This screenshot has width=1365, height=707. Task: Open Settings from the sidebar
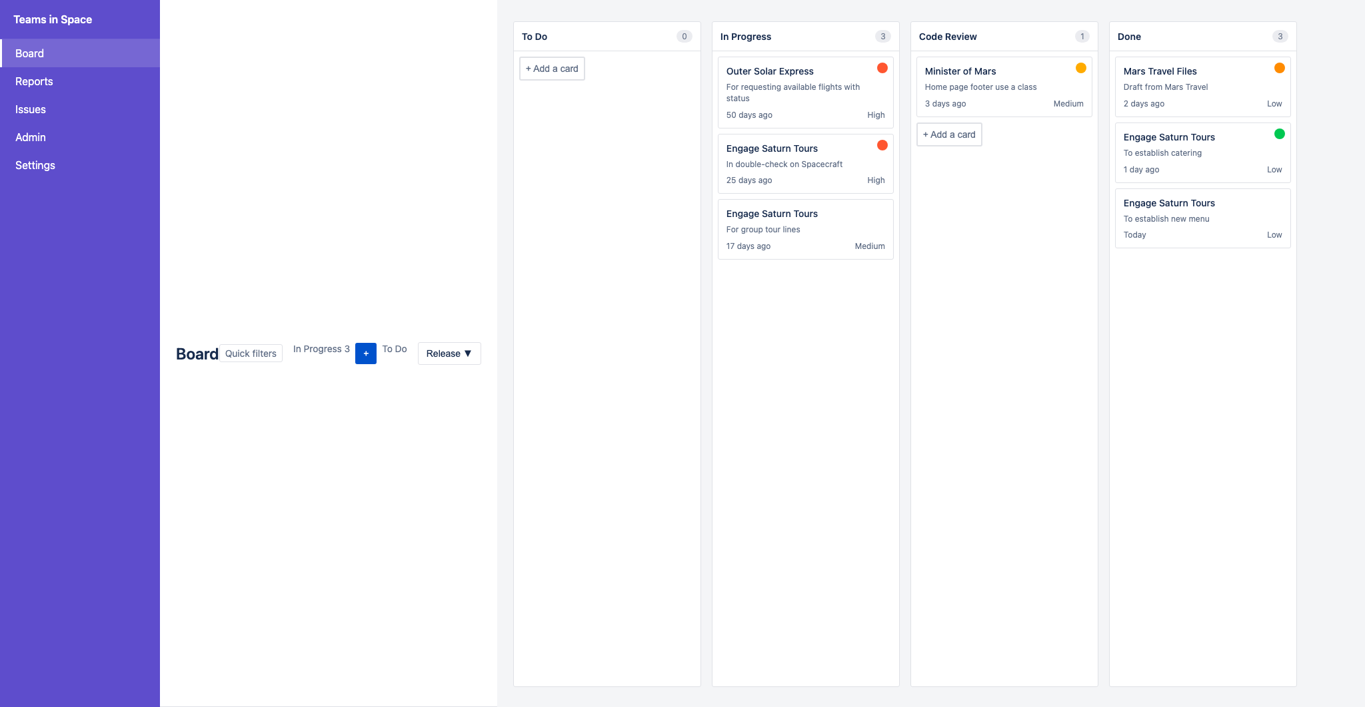(35, 165)
